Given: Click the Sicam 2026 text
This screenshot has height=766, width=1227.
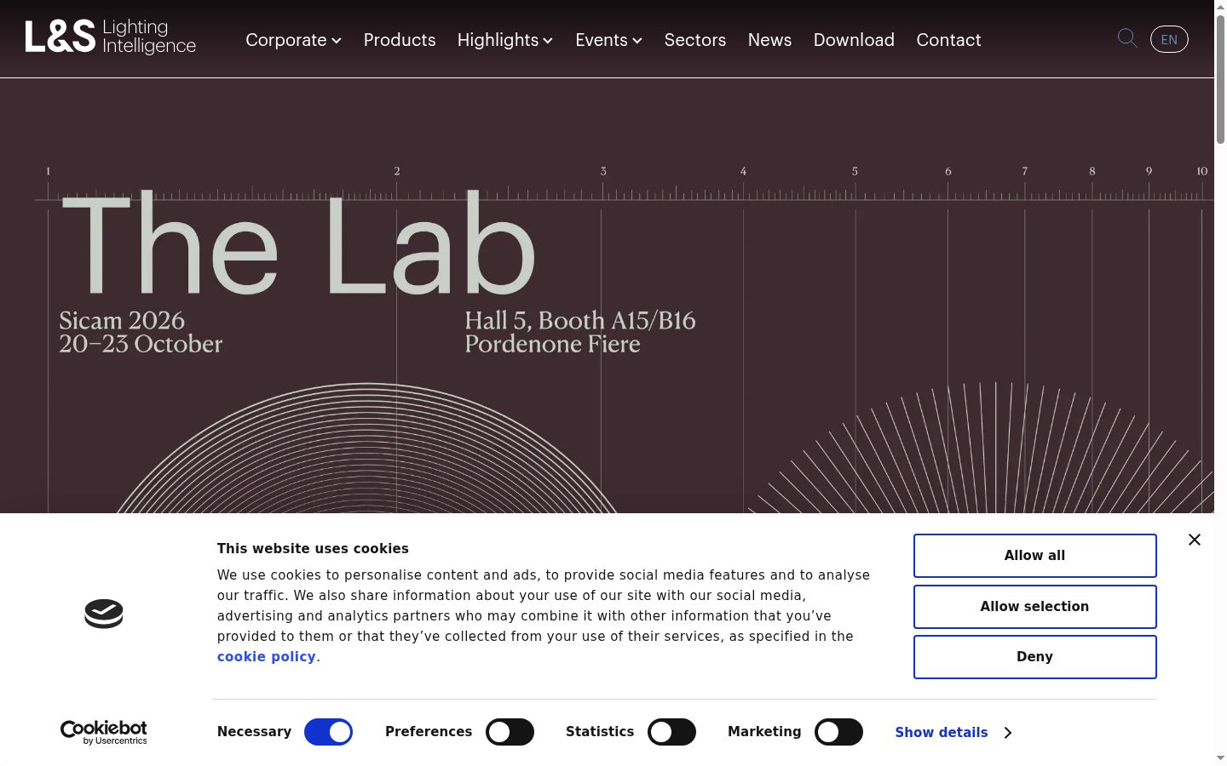Looking at the screenshot, I should coord(122,320).
